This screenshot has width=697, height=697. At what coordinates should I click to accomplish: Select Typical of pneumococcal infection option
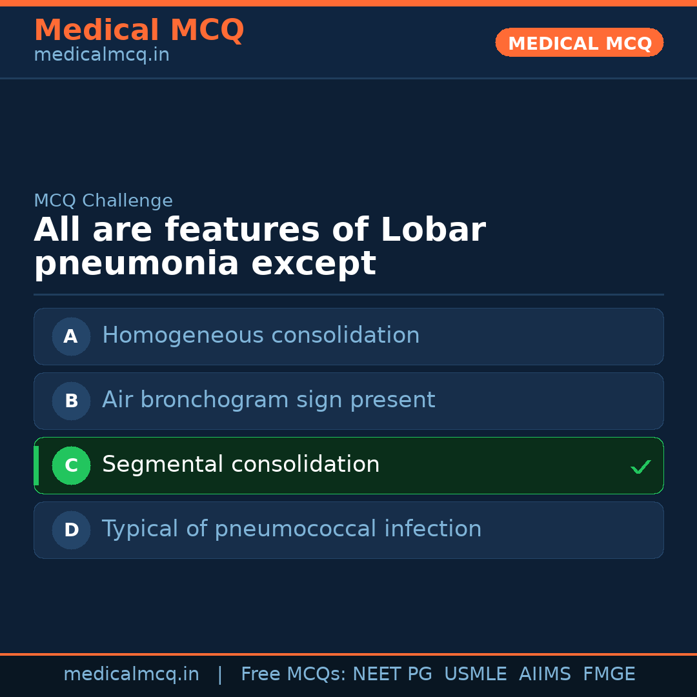292,529
